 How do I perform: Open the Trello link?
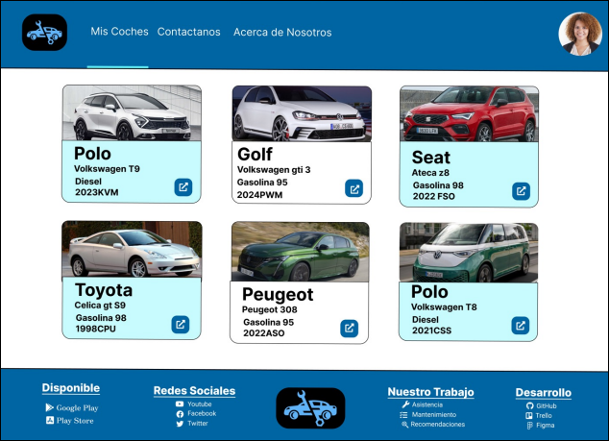click(x=544, y=415)
